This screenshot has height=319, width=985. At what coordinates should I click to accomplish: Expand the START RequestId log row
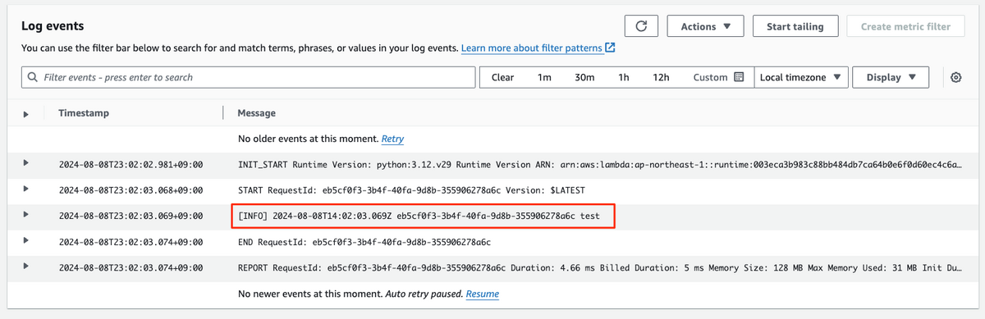tap(25, 189)
